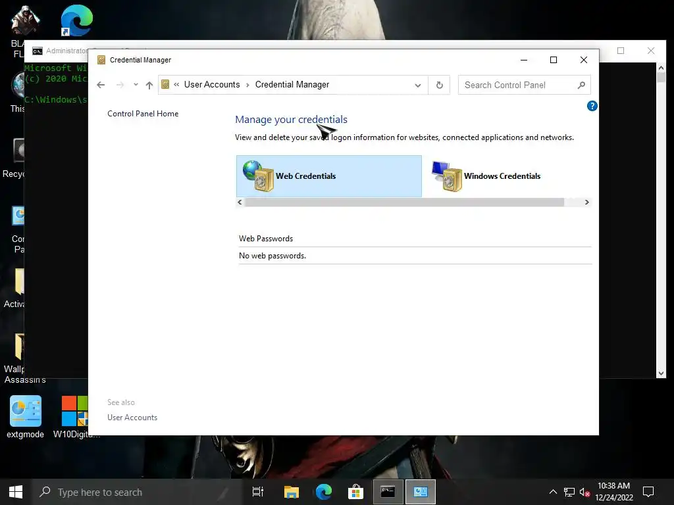Click the Credential Manager title bar icon
This screenshot has height=505, width=674.
tap(101, 60)
